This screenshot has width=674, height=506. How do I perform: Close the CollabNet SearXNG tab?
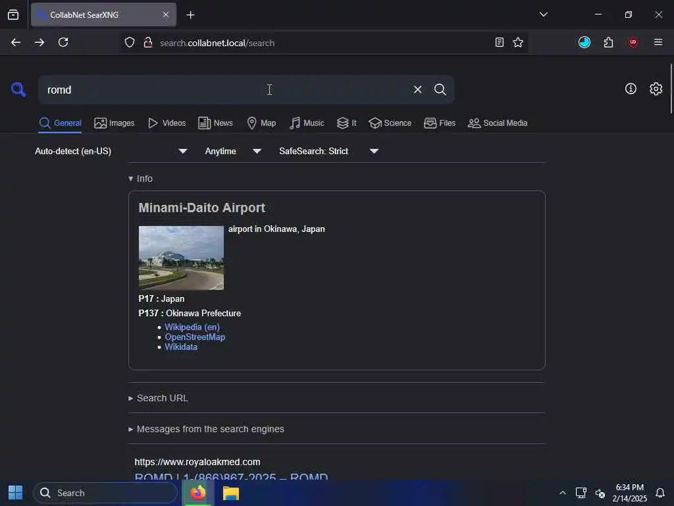pyautogui.click(x=166, y=14)
